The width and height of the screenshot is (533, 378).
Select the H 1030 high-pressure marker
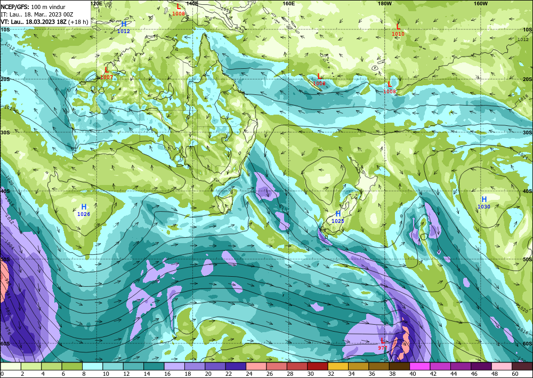(x=484, y=203)
